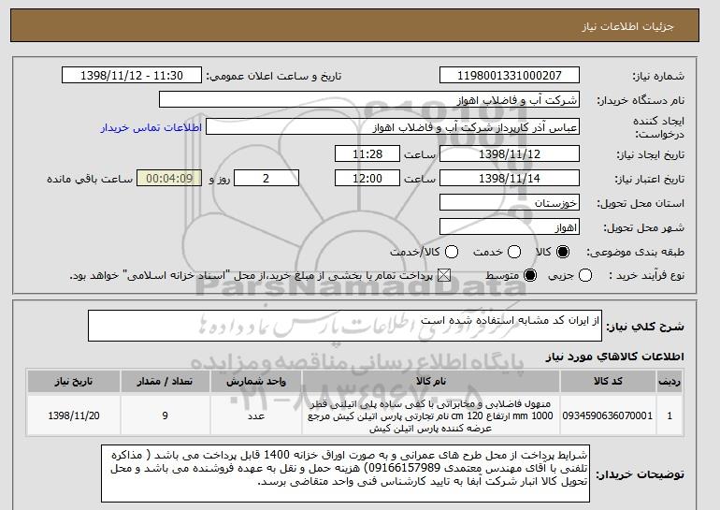
Task: Click the توضیحات خریدار label
Action: (x=641, y=474)
